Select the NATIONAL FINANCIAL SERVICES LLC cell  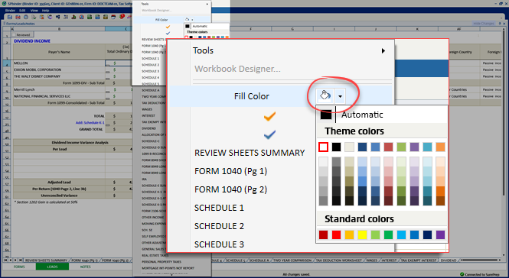59,96
